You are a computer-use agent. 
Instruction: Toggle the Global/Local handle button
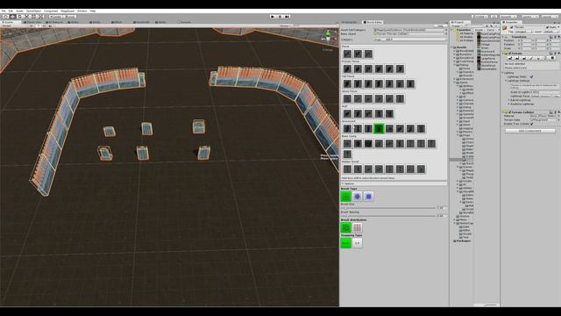coord(70,17)
